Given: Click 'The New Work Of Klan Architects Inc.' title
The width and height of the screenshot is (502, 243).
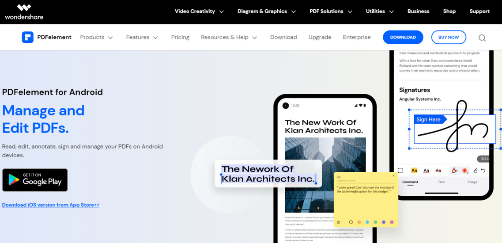Looking at the screenshot, I should point(324,127).
